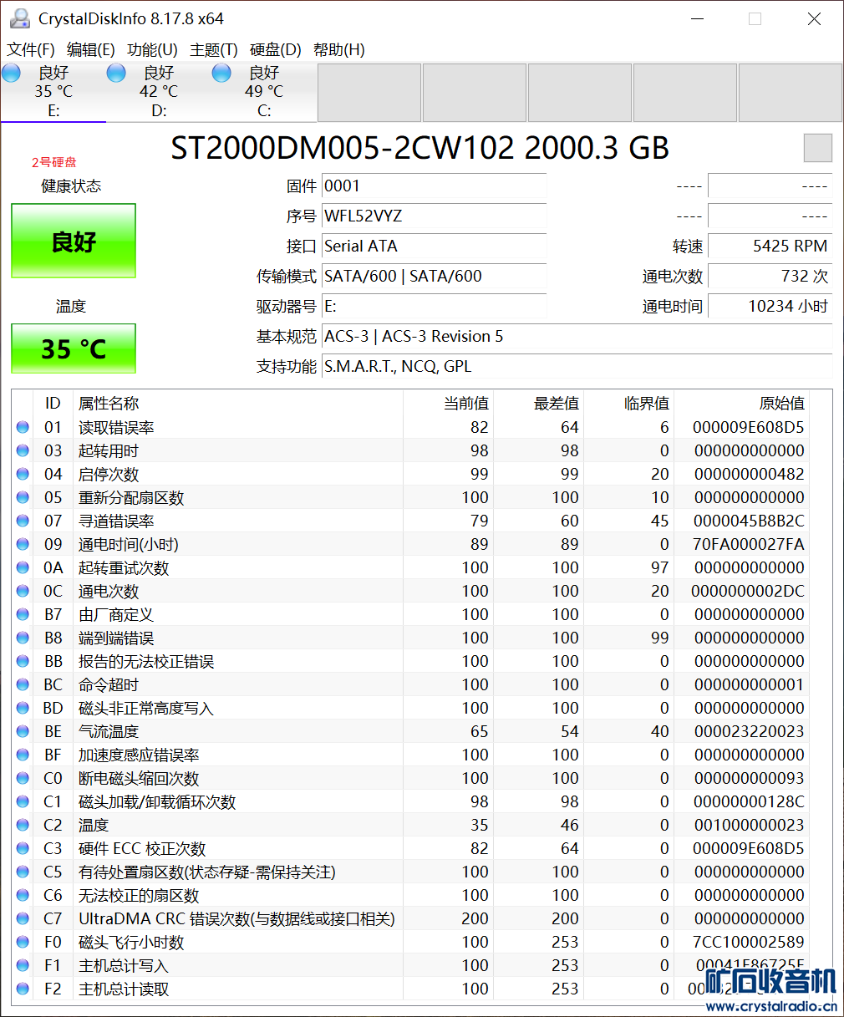Image resolution: width=844 pixels, height=1017 pixels.
Task: Open the 文件(F) menu
Action: (x=31, y=49)
